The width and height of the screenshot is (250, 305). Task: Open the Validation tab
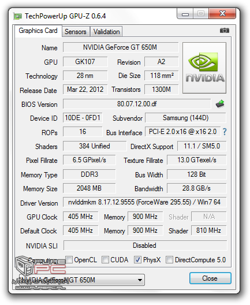click(106, 32)
